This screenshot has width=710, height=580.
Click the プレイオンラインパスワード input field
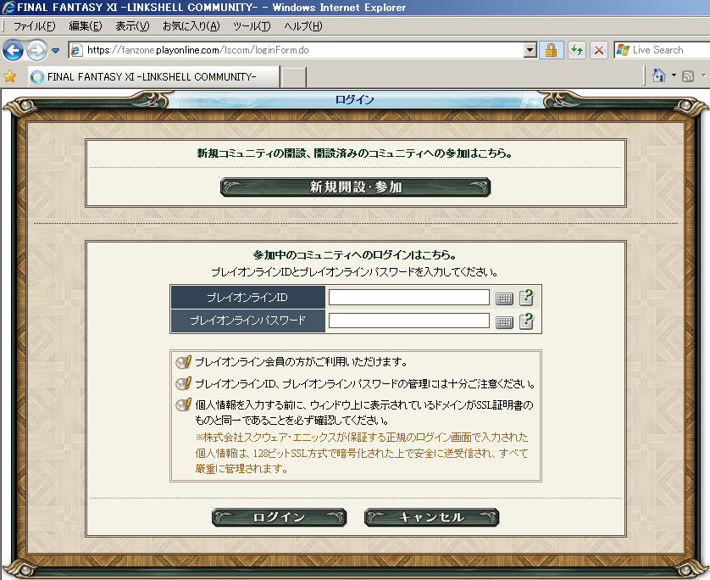coord(409,321)
